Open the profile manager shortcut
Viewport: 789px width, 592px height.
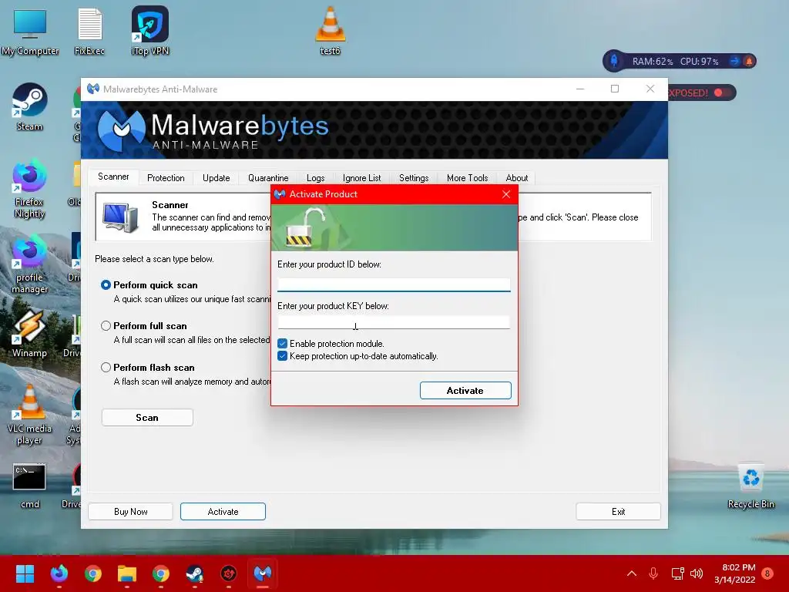30,264
